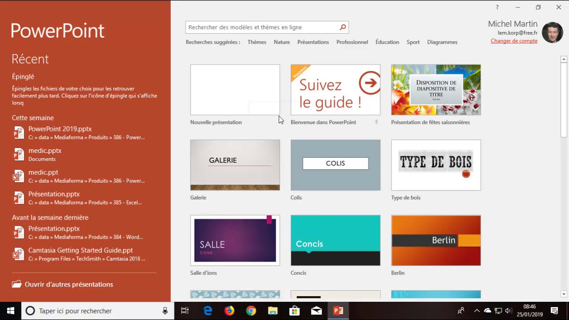Image resolution: width=569 pixels, height=320 pixels.
Task: Pin the Bienvenue dans PowerPoint template
Action: (x=377, y=122)
